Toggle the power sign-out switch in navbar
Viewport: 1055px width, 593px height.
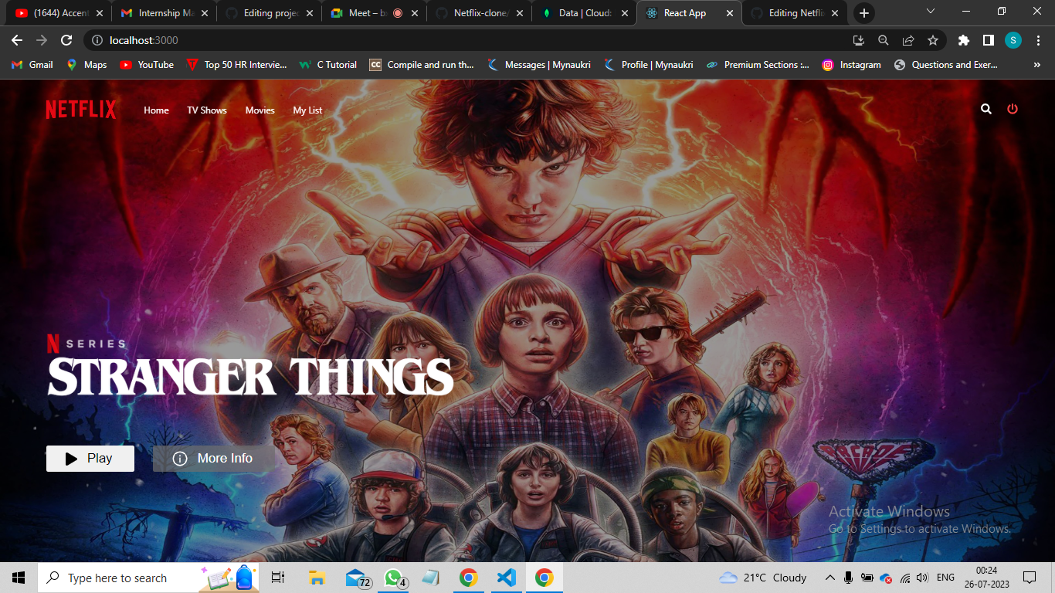(1013, 110)
